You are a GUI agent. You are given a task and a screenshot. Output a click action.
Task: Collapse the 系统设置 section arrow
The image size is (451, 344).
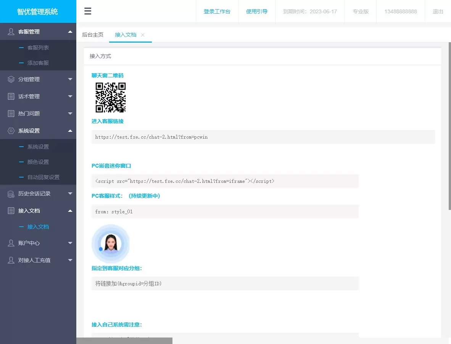click(x=70, y=131)
